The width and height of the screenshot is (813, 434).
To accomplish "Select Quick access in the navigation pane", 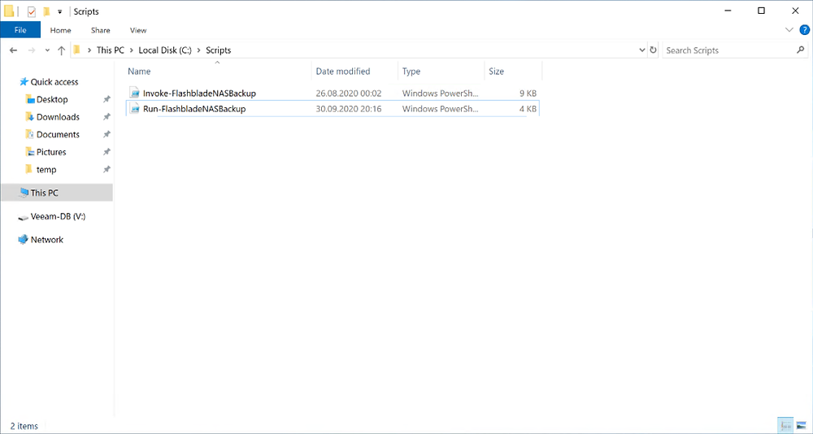I will pyautogui.click(x=54, y=82).
